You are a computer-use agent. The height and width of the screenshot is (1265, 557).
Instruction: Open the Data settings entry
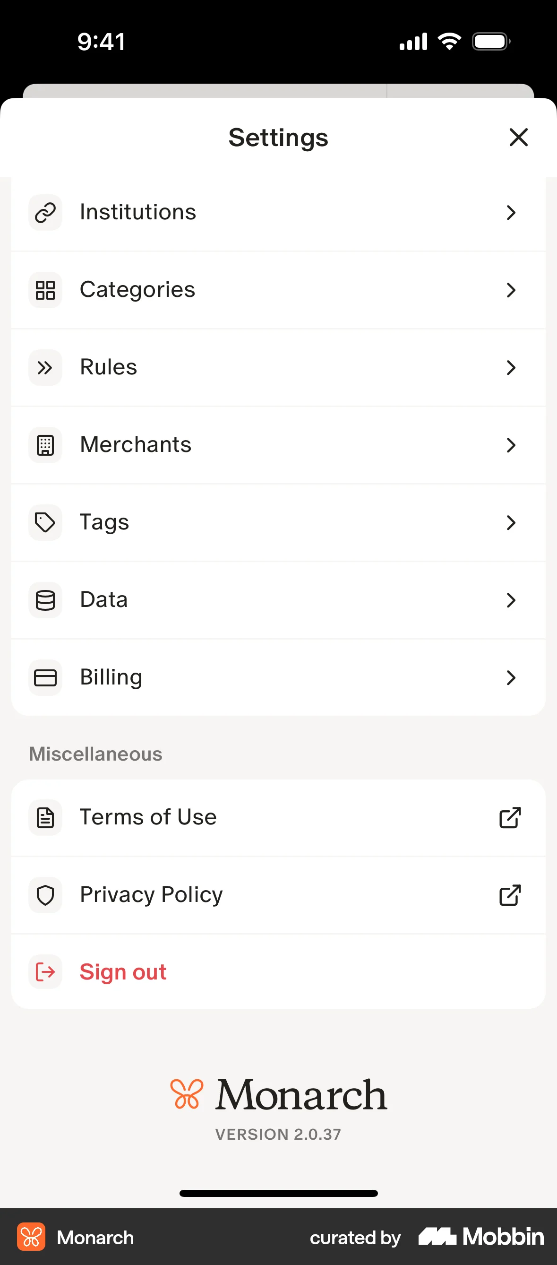(x=278, y=600)
